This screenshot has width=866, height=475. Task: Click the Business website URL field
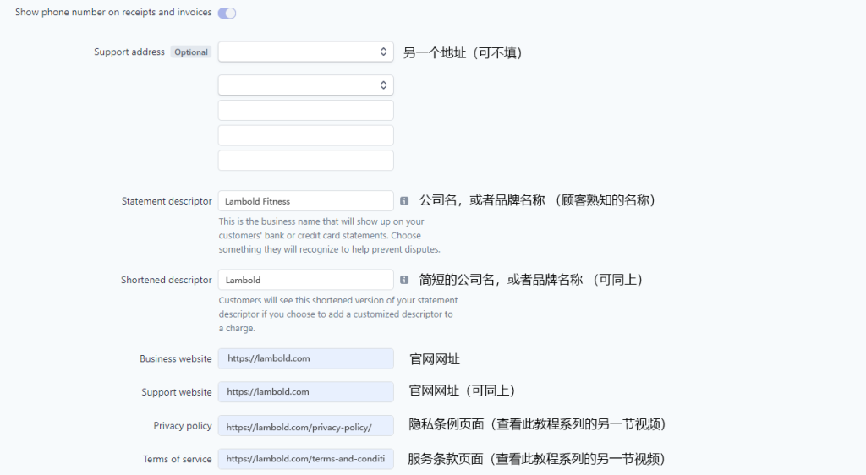(x=305, y=358)
